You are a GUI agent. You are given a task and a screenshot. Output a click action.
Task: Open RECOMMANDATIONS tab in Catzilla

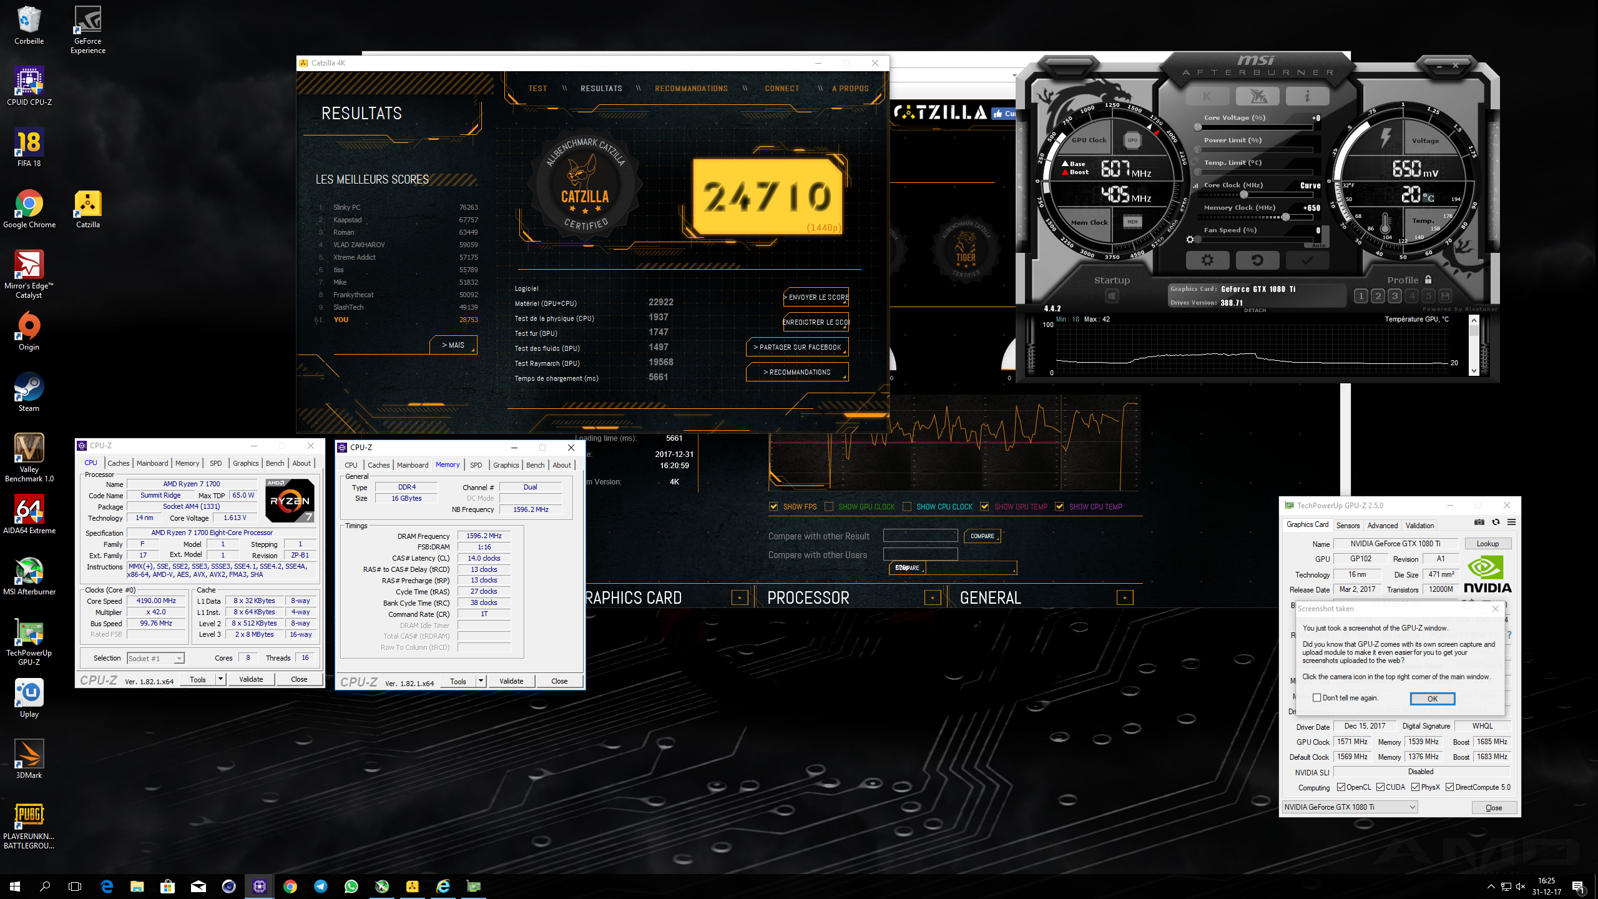click(x=691, y=89)
